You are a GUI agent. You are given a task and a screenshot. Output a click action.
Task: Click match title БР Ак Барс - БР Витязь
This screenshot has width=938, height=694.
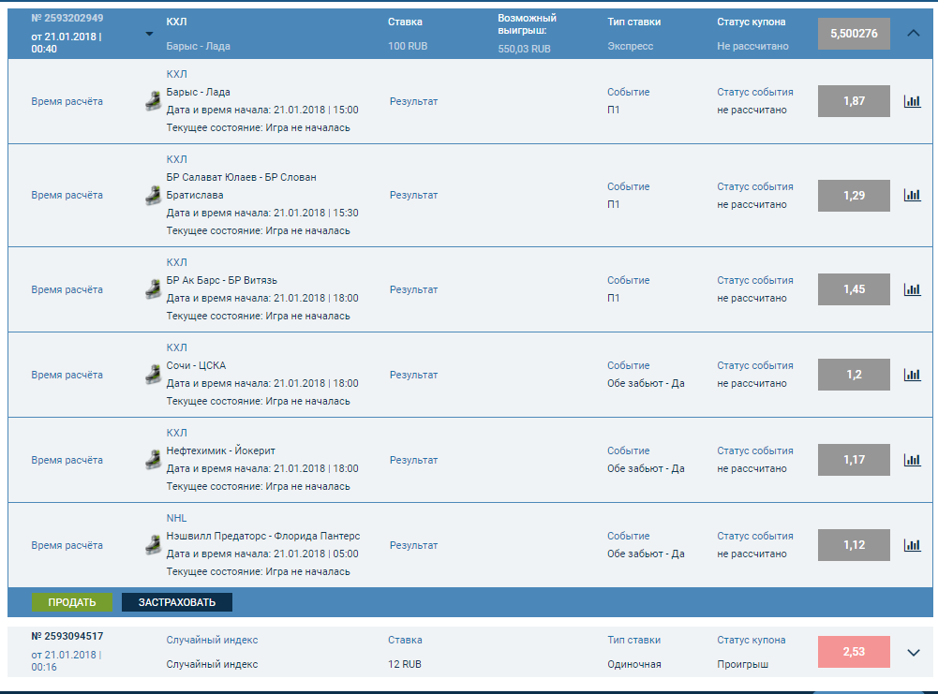(221, 280)
